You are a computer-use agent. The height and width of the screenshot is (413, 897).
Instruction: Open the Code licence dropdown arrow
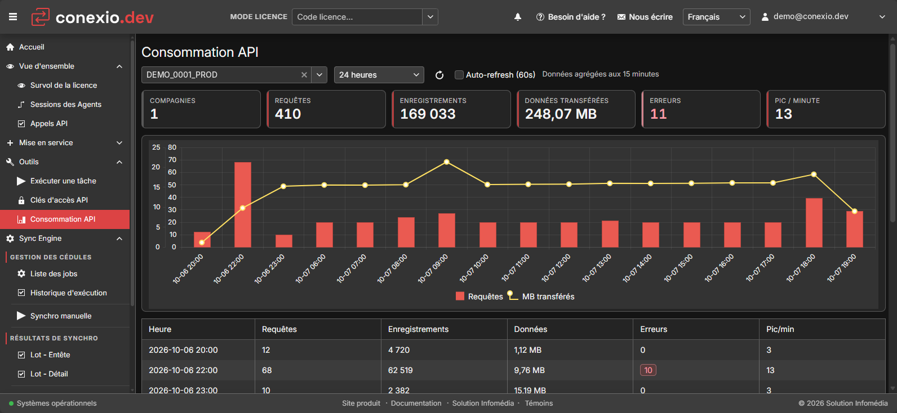(430, 17)
